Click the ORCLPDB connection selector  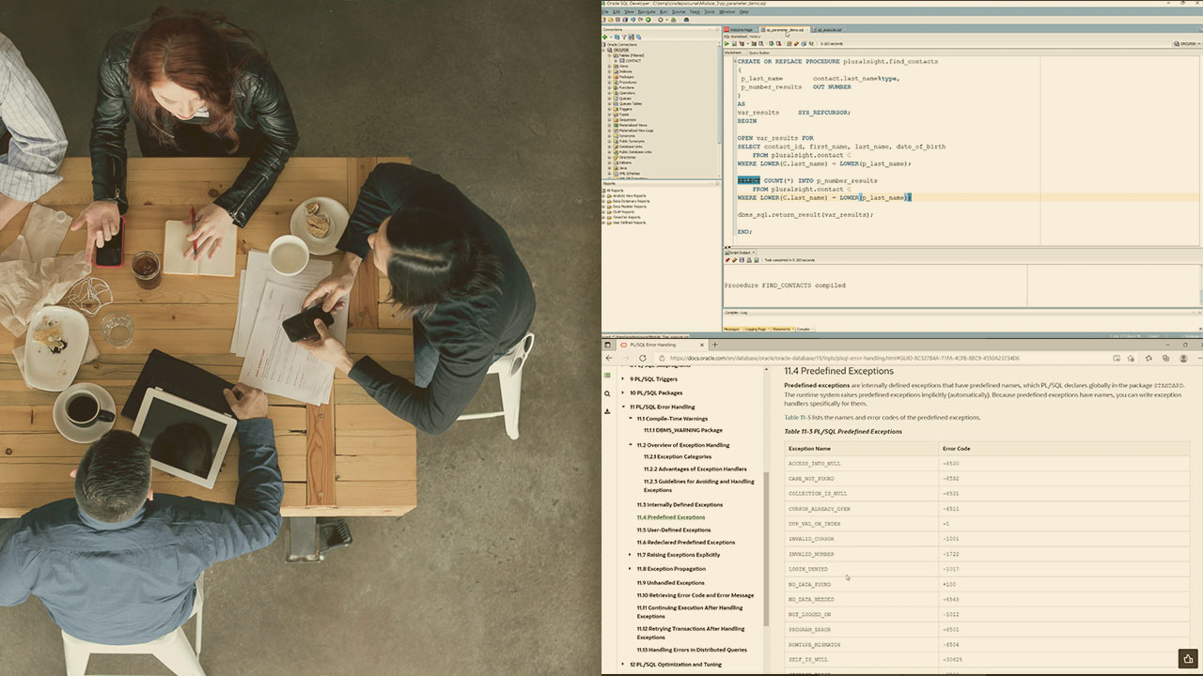click(x=1188, y=43)
